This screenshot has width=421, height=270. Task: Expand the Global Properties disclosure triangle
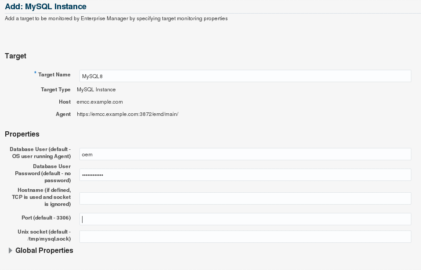pyautogui.click(x=10, y=251)
